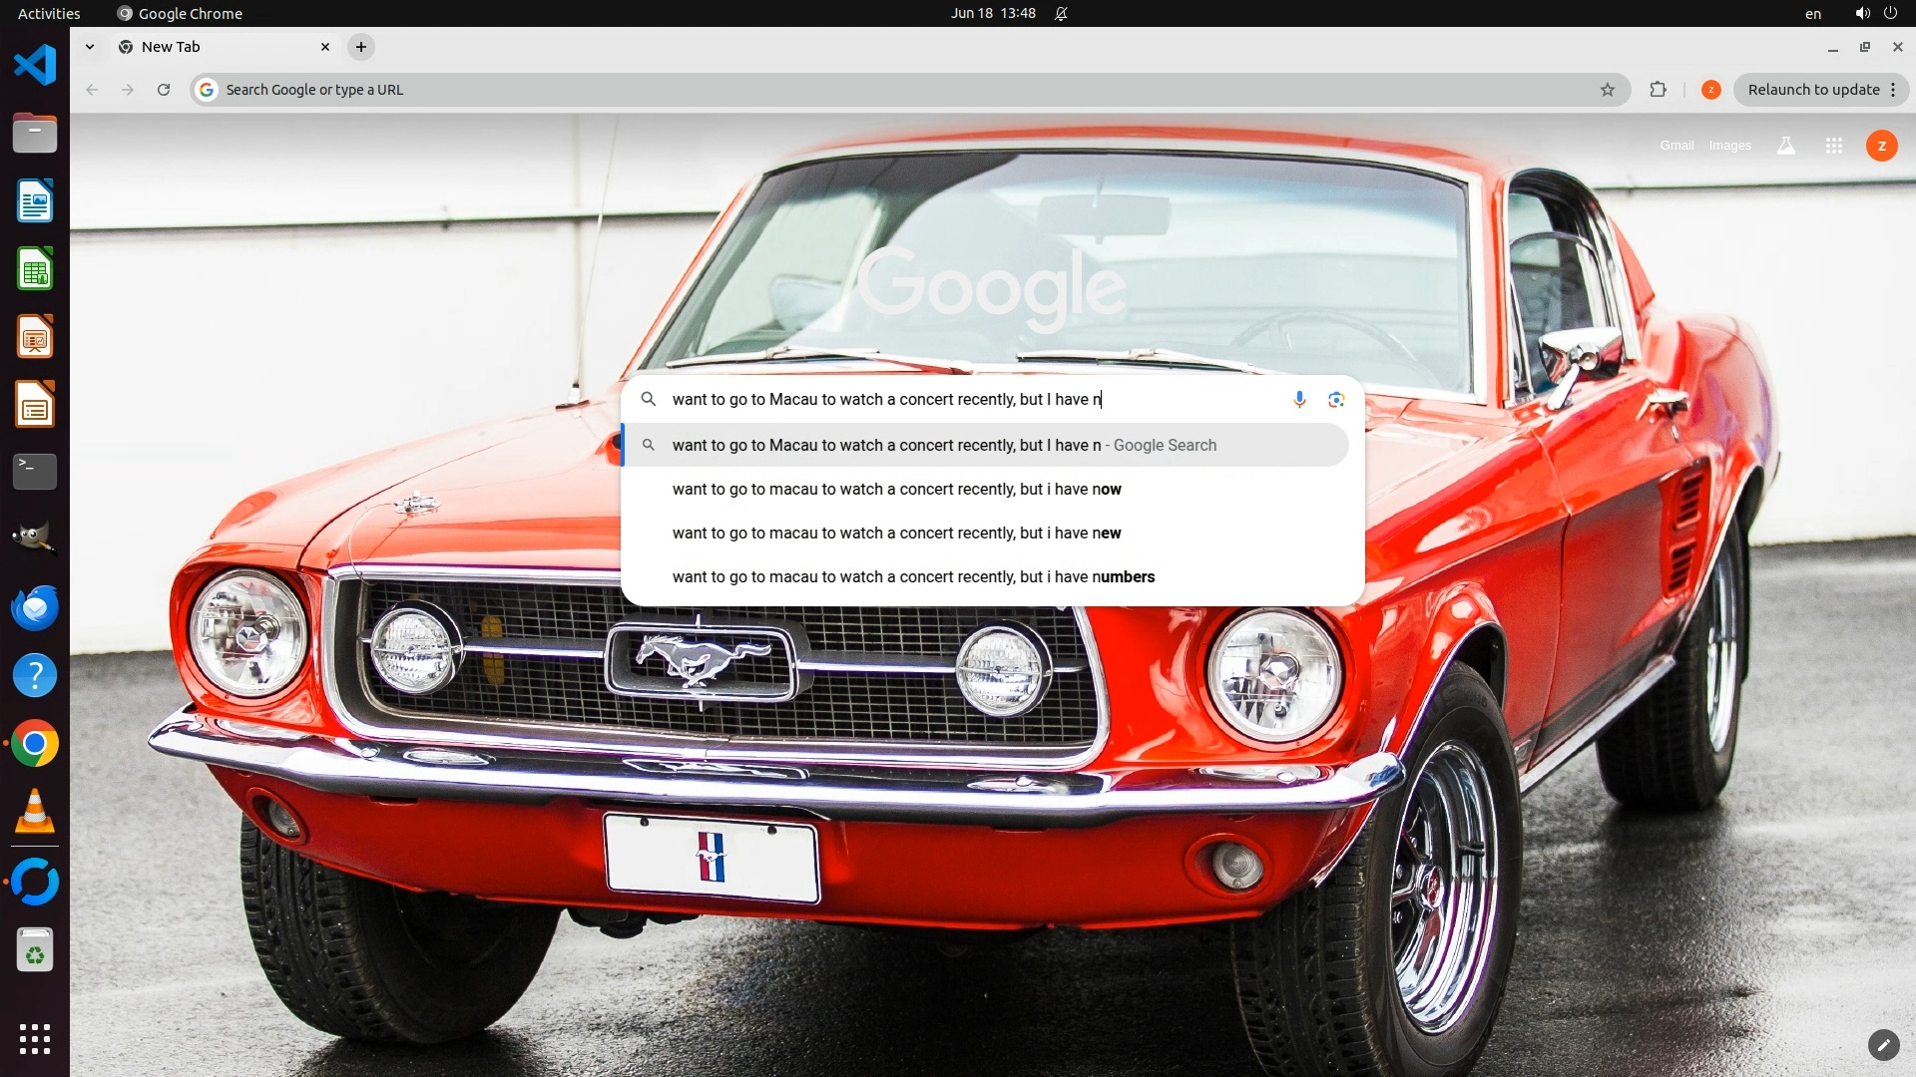Toggle do-not-disturb notification bell in top bar
1916x1077 pixels.
pos(1061,13)
